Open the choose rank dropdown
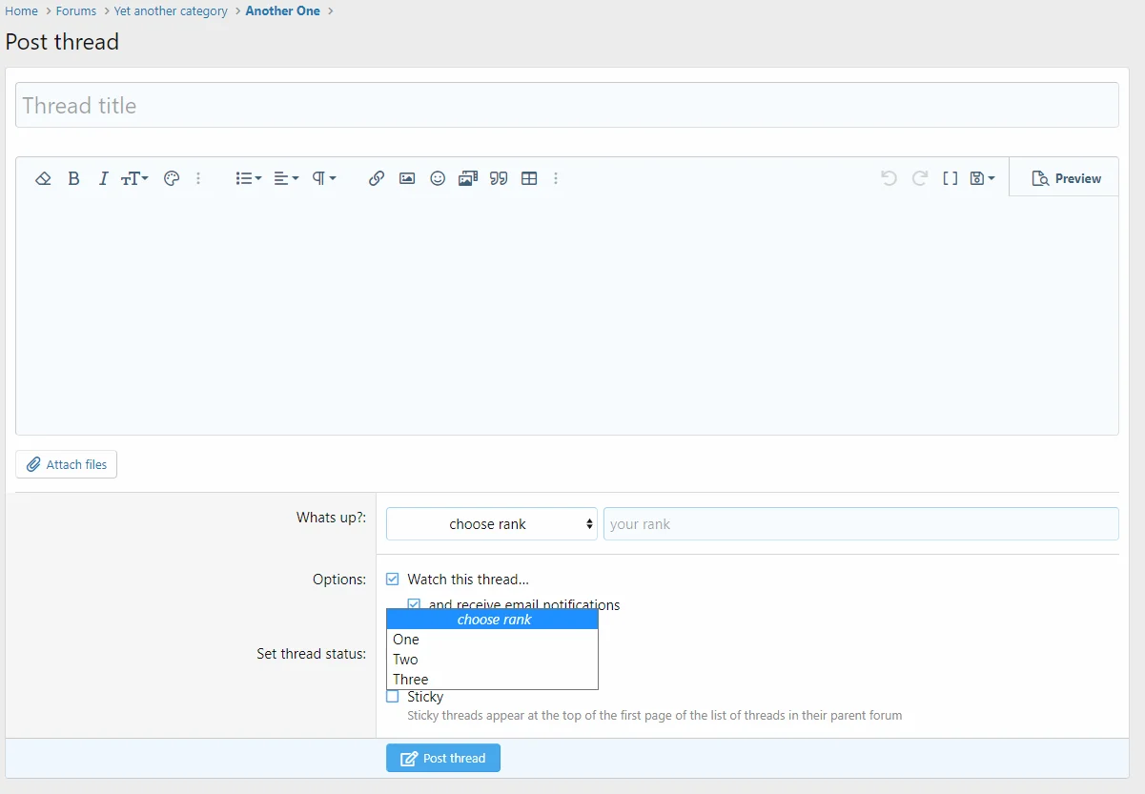 click(491, 524)
